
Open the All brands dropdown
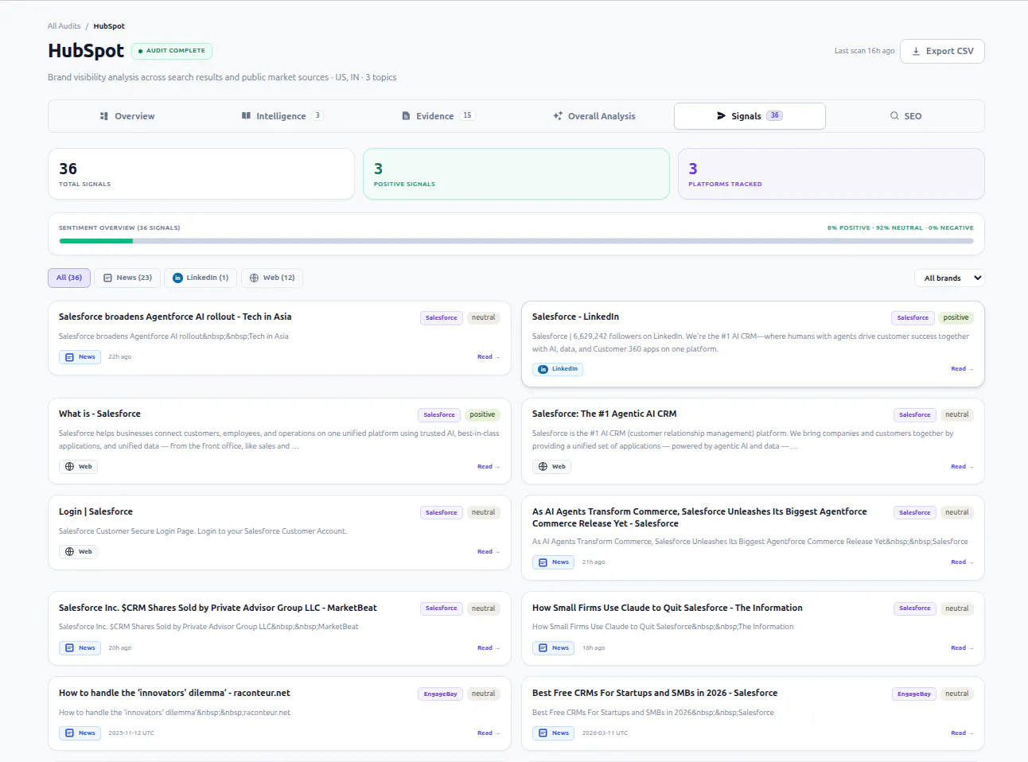[x=949, y=278]
